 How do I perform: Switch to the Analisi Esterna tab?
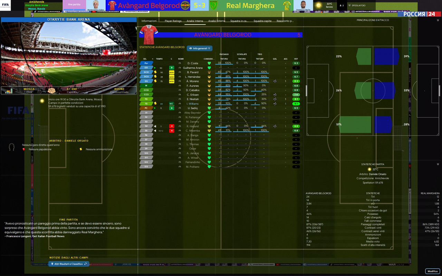click(x=217, y=21)
